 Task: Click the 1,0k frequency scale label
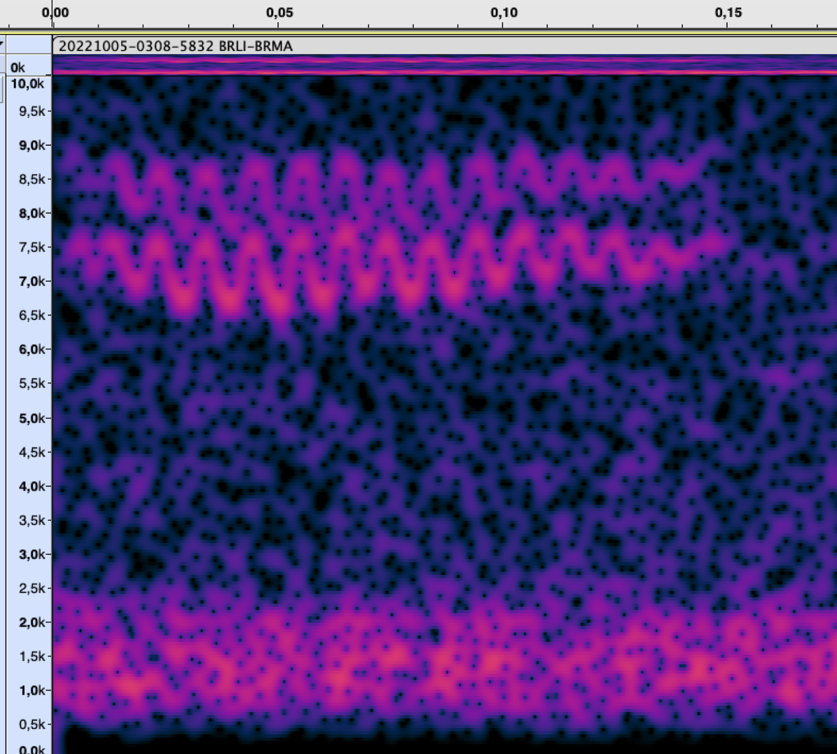coord(31,691)
